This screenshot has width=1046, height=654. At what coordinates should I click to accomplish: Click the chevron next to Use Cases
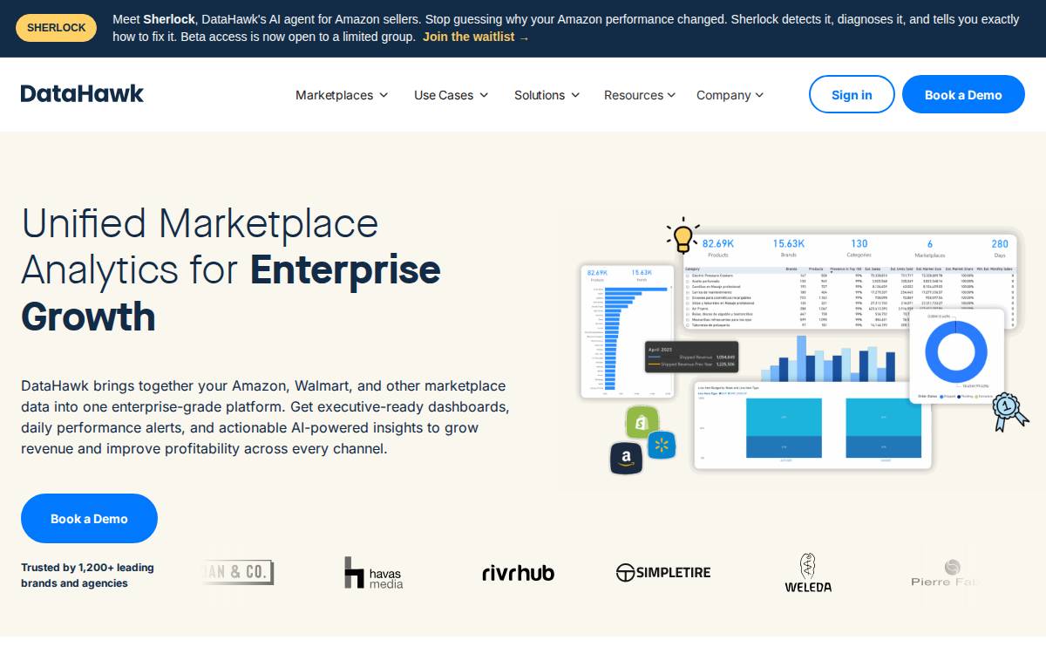pos(484,95)
